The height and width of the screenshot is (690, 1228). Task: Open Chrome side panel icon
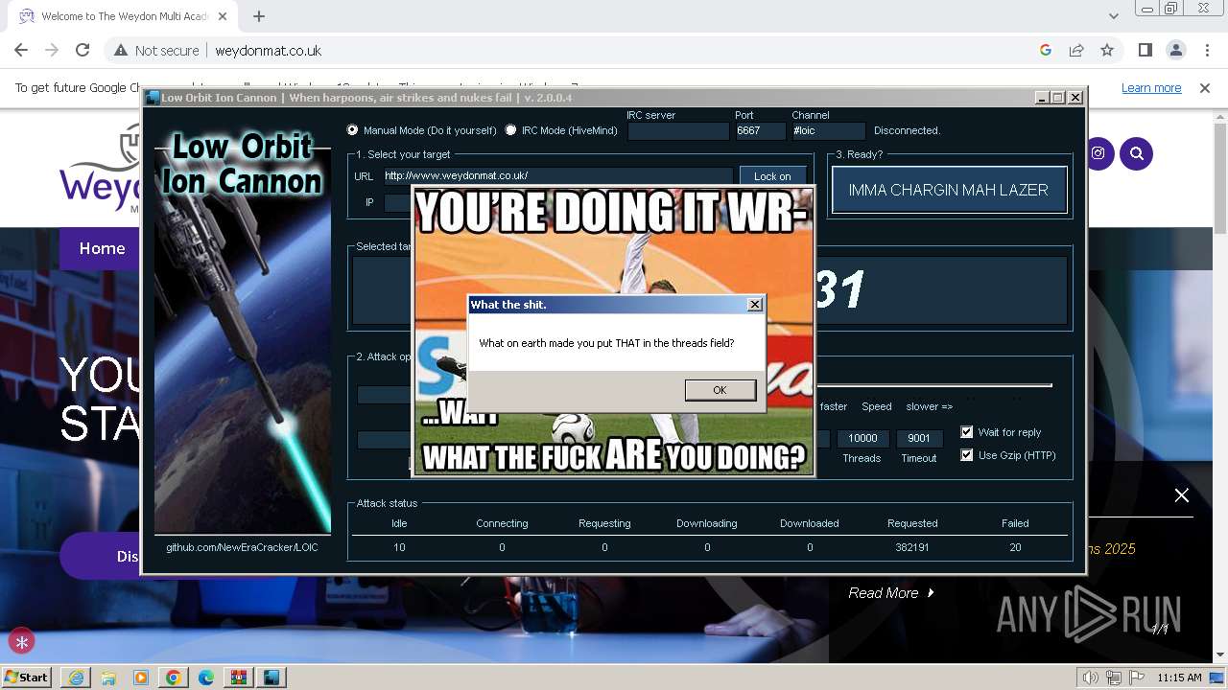[1145, 50]
